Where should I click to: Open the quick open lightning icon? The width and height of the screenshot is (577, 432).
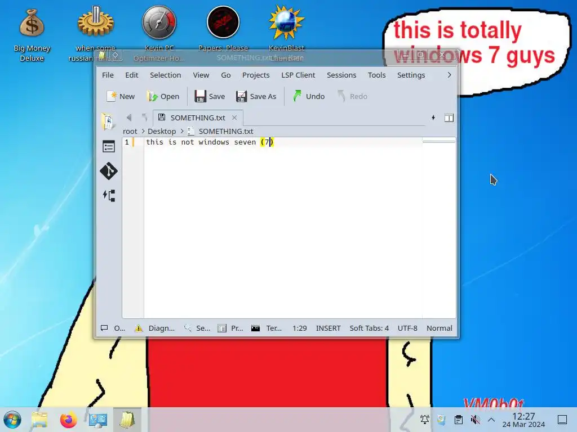pyautogui.click(x=433, y=118)
